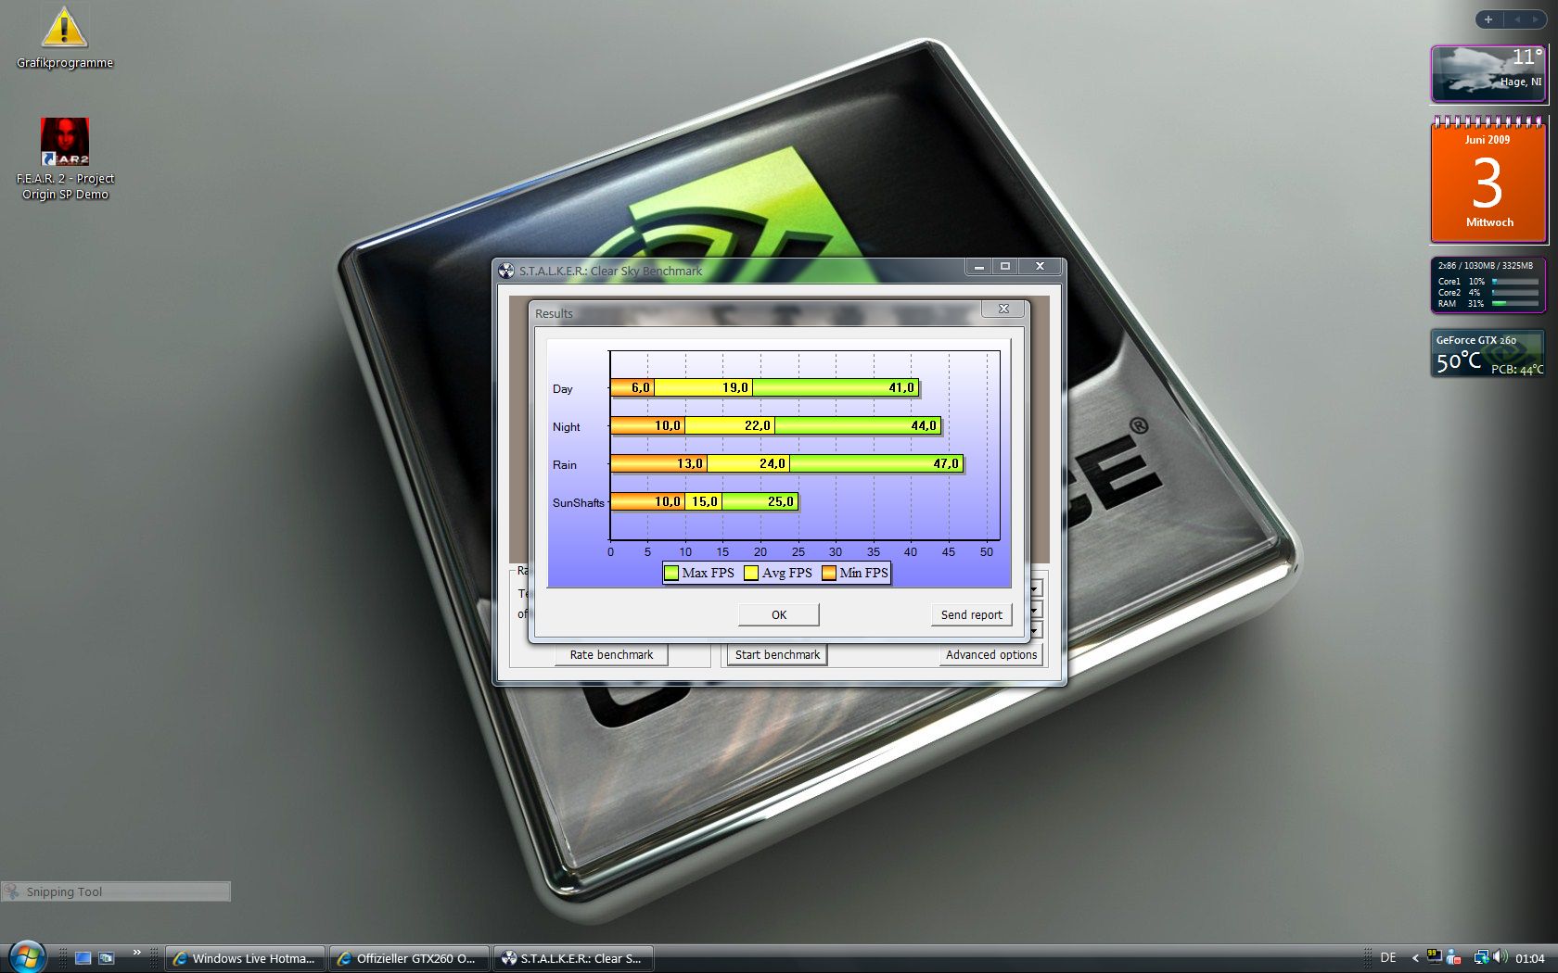Select S.T.A.L.K.E.R.: Clear Sky taskbar button

(573, 958)
